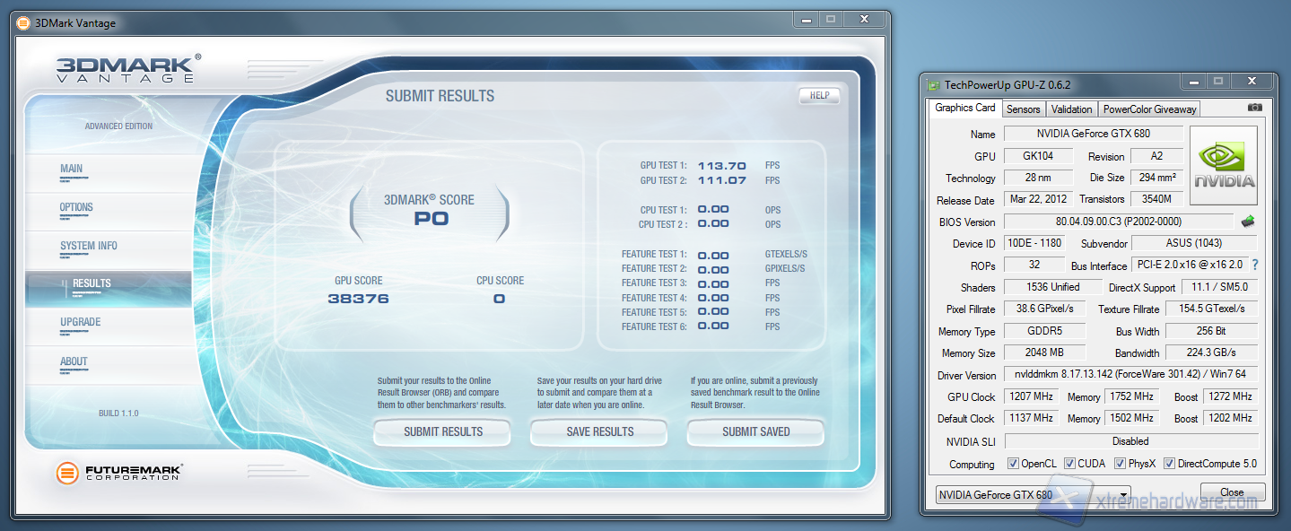
Task: Toggle the OpenCL checkbox
Action: click(1013, 464)
